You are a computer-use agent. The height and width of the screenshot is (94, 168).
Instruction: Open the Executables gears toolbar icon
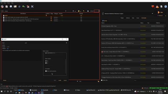click(x=24, y=7)
